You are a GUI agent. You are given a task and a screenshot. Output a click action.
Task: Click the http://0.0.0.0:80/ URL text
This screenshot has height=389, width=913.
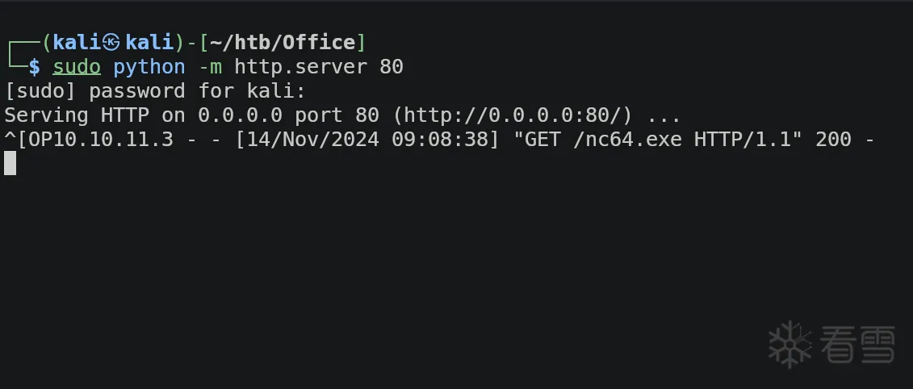[513, 115]
